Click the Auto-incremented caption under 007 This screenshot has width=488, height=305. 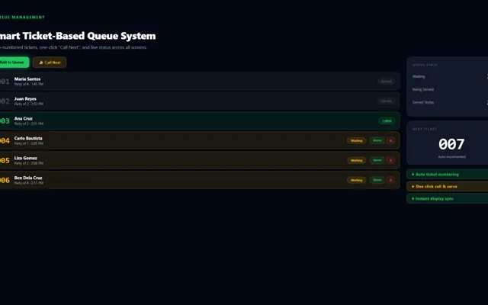[452, 157]
